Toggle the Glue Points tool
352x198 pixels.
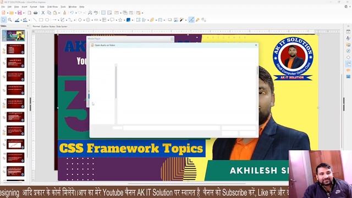pyautogui.click(x=197, y=20)
